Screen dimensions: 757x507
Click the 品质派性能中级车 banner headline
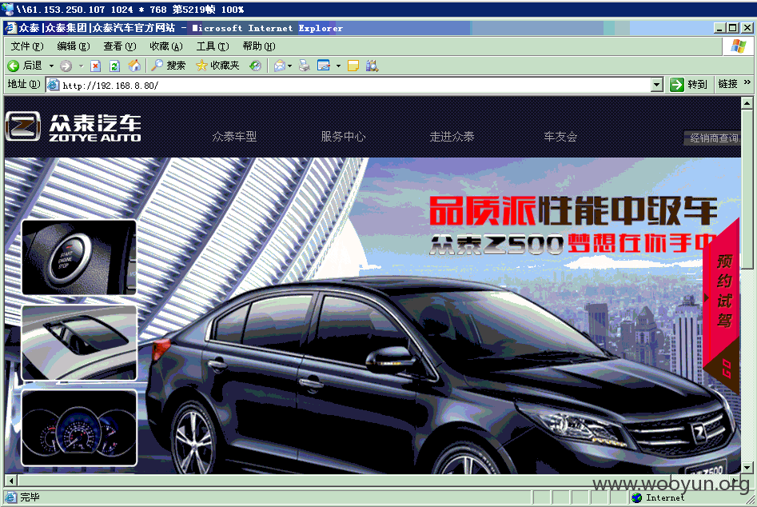[573, 211]
